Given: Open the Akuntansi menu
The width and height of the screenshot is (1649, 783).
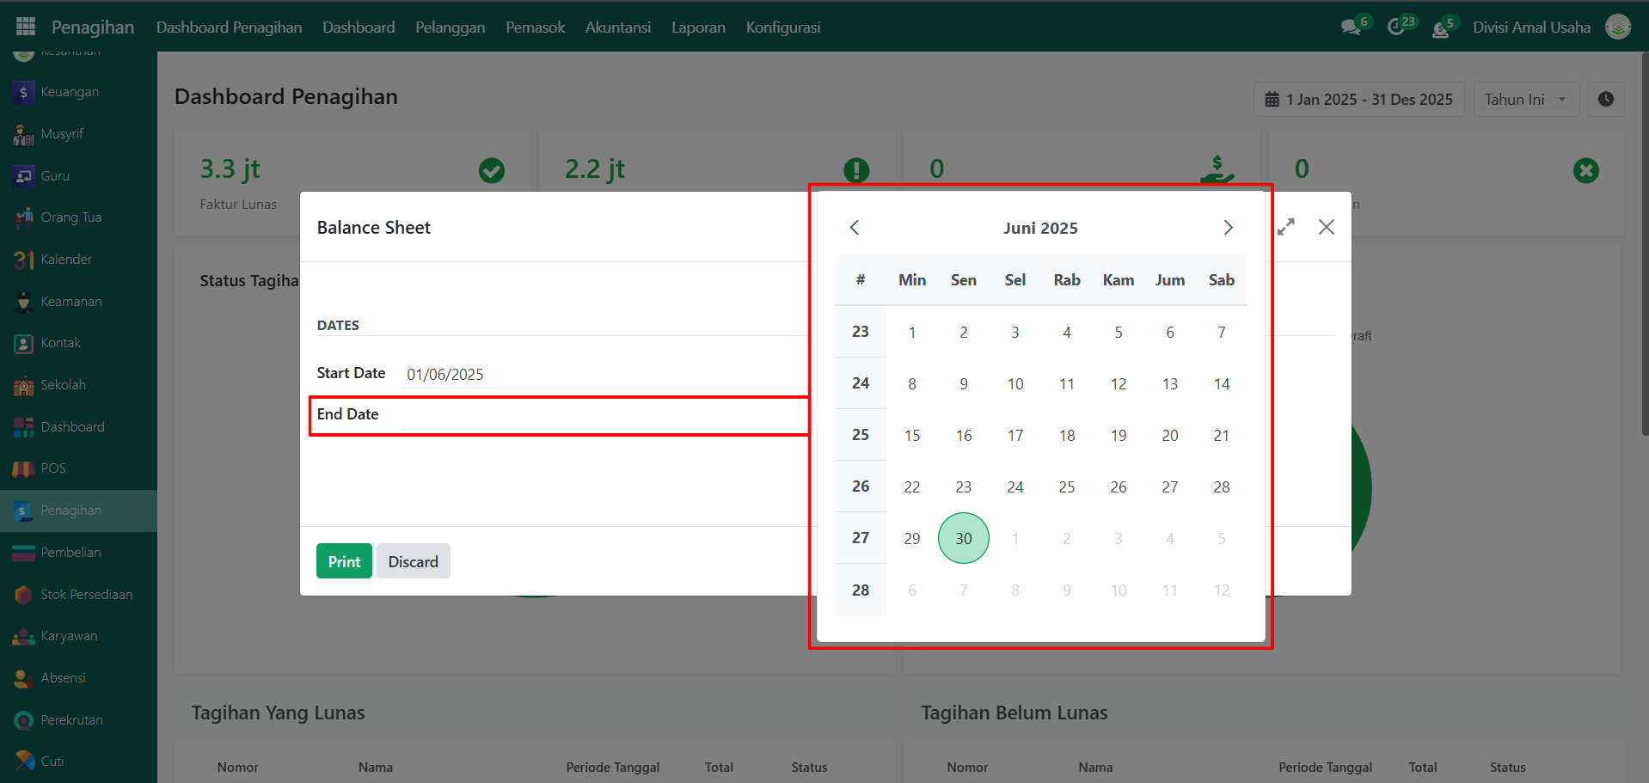Looking at the screenshot, I should click(617, 28).
